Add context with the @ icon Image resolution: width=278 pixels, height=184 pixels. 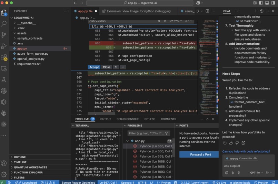pyautogui.click(x=227, y=173)
